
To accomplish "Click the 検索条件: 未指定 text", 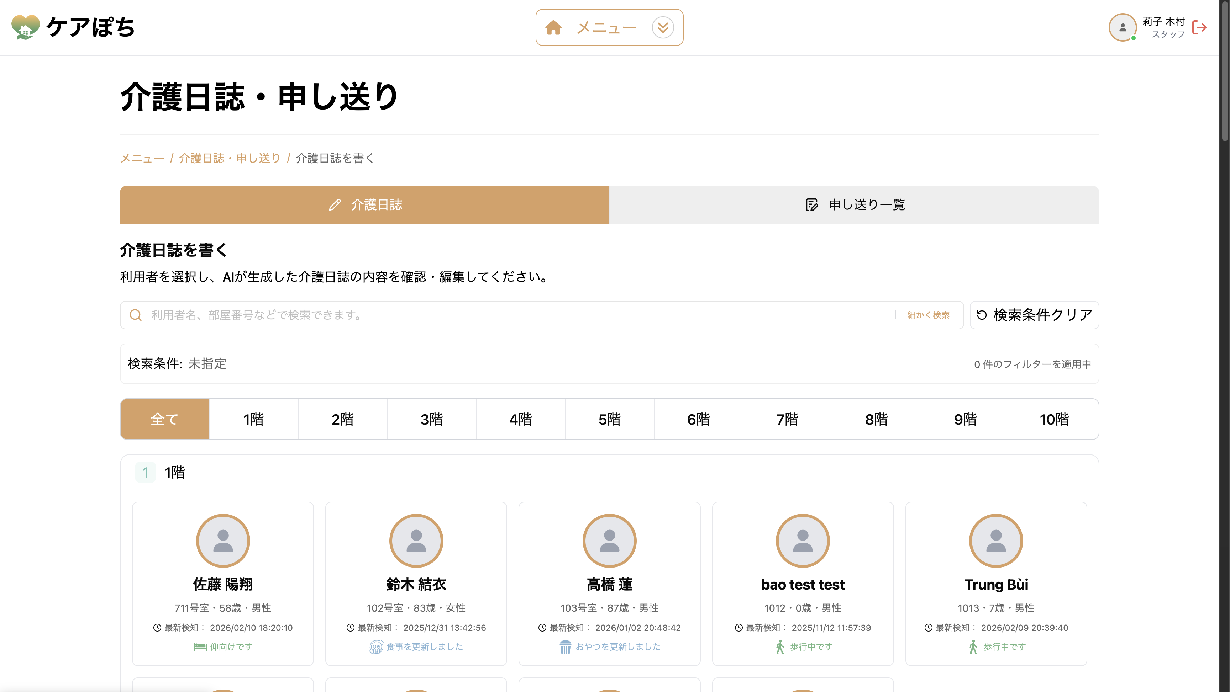I will click(177, 364).
